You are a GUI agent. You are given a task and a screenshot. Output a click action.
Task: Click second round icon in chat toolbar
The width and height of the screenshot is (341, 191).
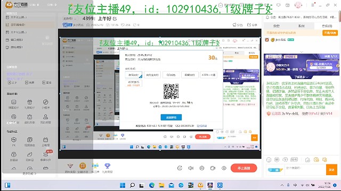277,160
